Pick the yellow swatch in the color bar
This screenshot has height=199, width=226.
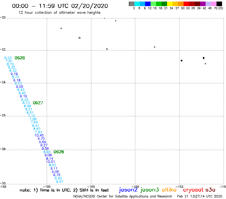click(170, 4)
